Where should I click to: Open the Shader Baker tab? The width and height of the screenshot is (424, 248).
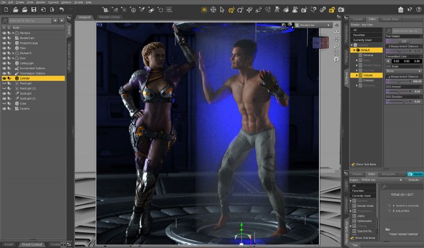click(391, 19)
